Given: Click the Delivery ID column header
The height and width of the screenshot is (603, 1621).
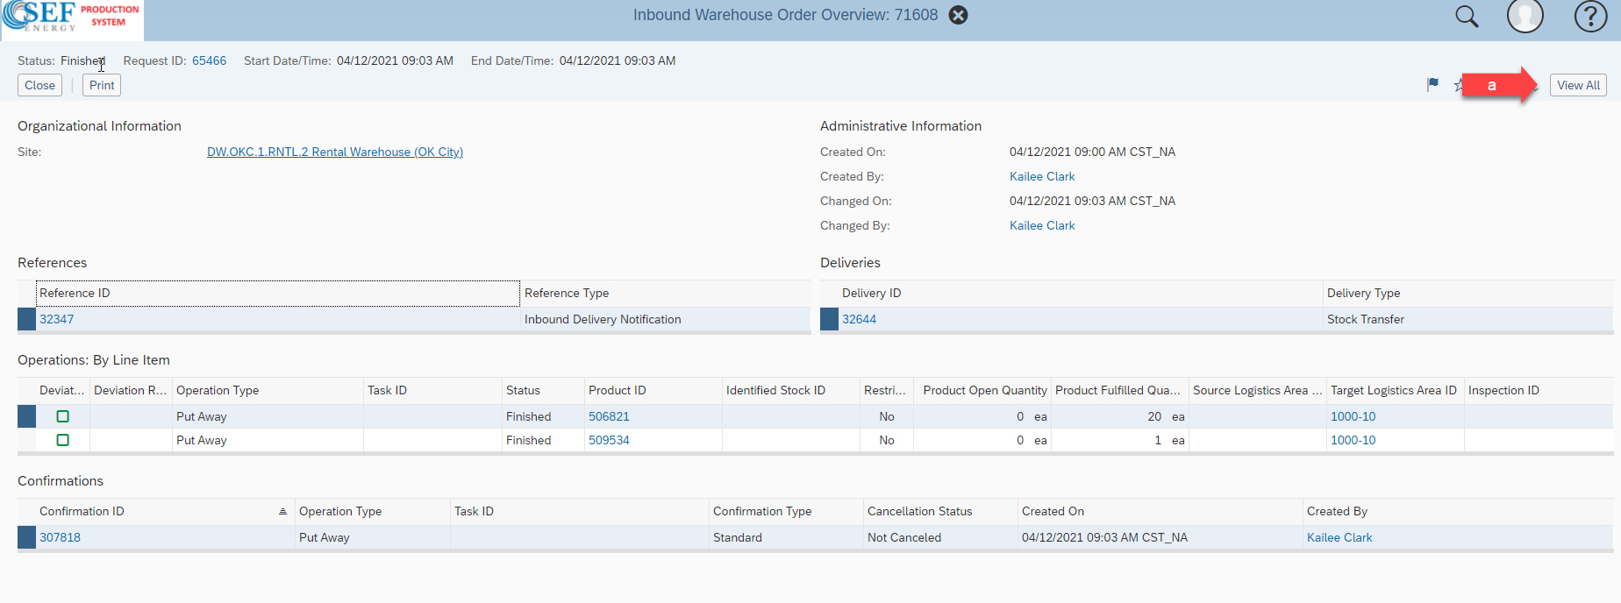Looking at the screenshot, I should 1081,293.
